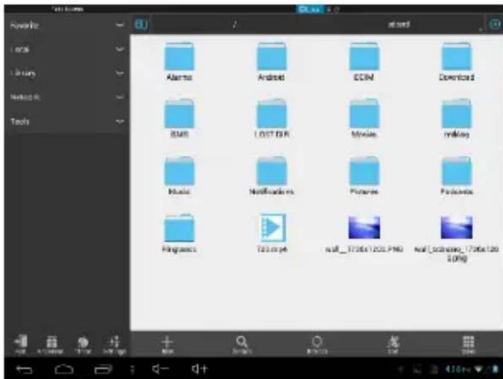Click the sdcard path segment
Viewport: 503px width, 379px height.
(398, 25)
